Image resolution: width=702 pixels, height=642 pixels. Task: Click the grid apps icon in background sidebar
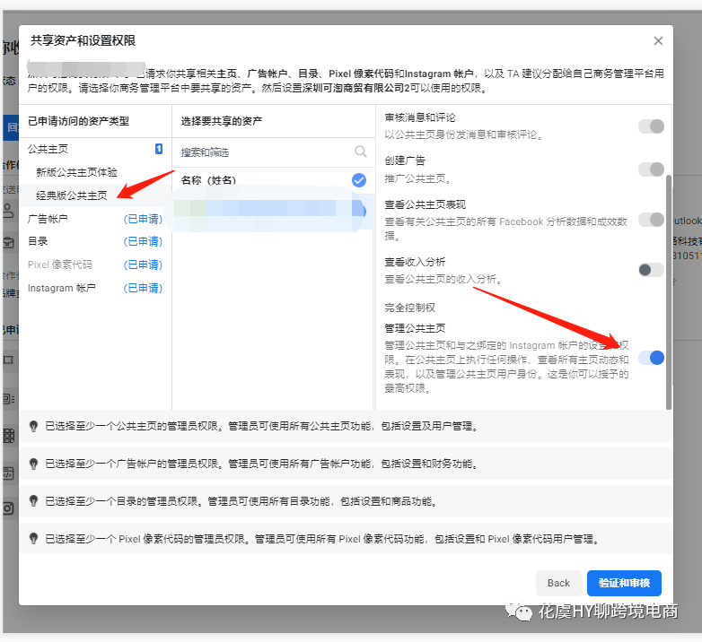tap(8, 435)
